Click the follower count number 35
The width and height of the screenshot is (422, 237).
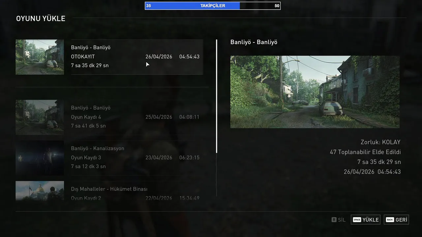pos(149,6)
